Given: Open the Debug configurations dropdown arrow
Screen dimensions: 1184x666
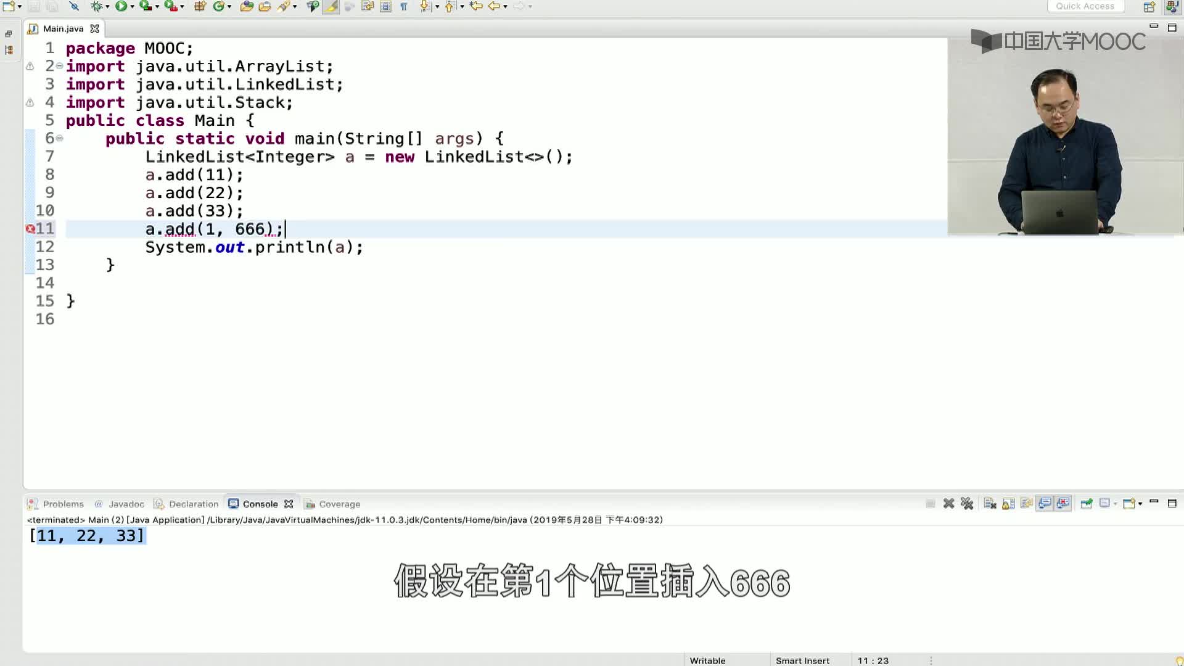Looking at the screenshot, I should tap(107, 6).
